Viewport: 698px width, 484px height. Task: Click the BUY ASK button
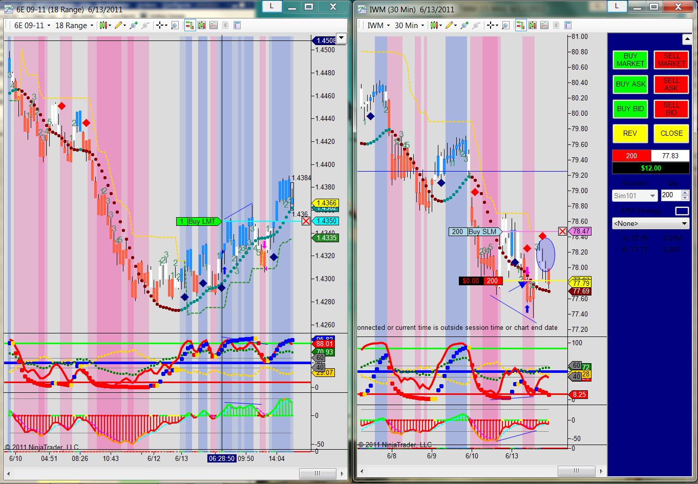(x=630, y=84)
